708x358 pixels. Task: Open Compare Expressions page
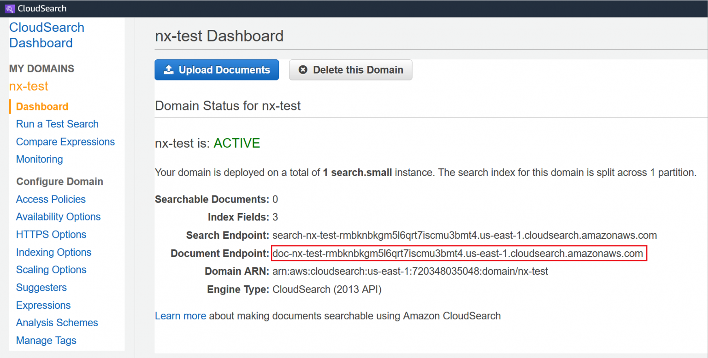[x=65, y=142]
